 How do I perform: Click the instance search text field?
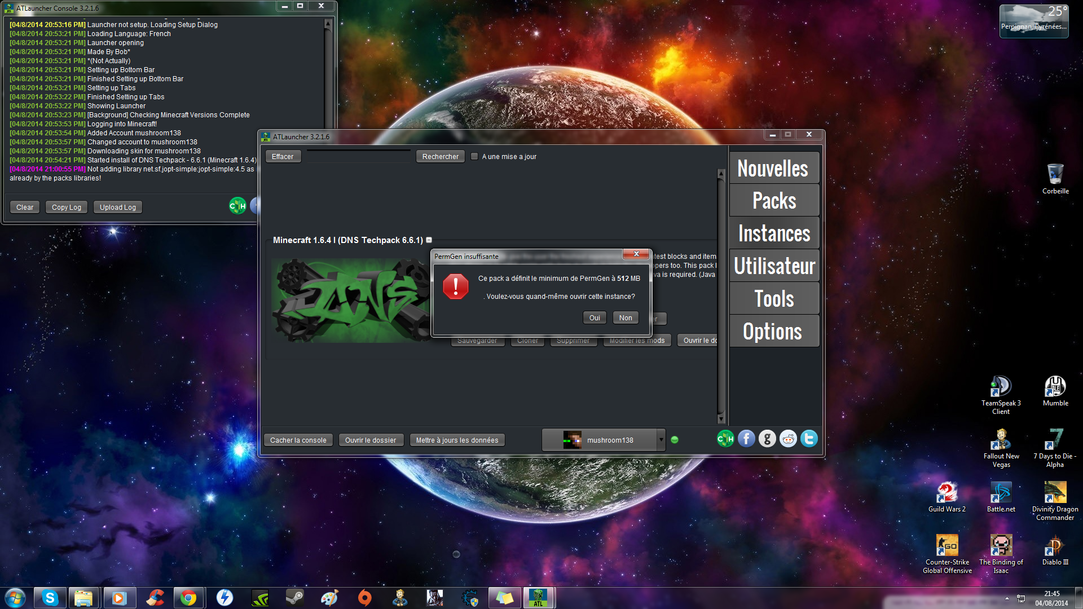pos(358,157)
